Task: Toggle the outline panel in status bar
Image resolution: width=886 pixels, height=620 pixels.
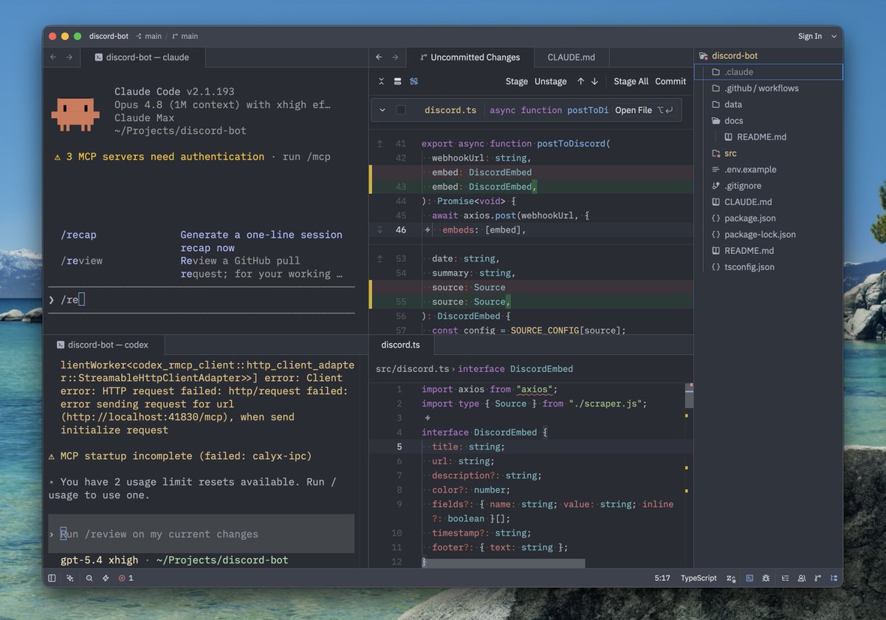Action: (785, 578)
